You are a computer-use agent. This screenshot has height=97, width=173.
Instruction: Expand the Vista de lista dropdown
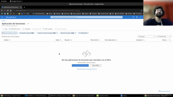point(164,37)
